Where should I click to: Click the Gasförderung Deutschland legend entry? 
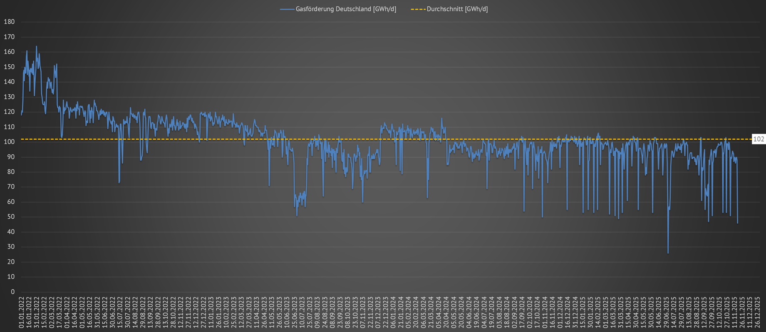[345, 9]
